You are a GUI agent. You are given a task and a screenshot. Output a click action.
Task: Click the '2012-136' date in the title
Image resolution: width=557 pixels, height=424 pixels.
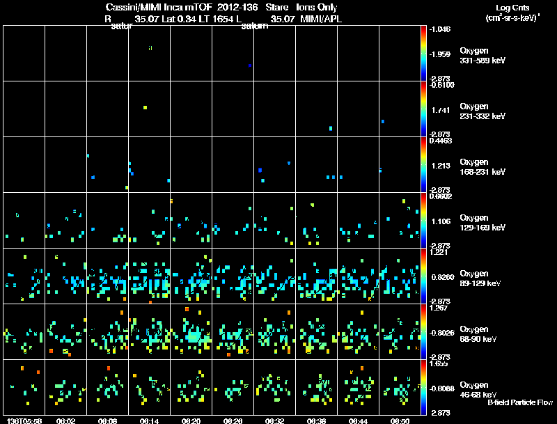coord(237,7)
